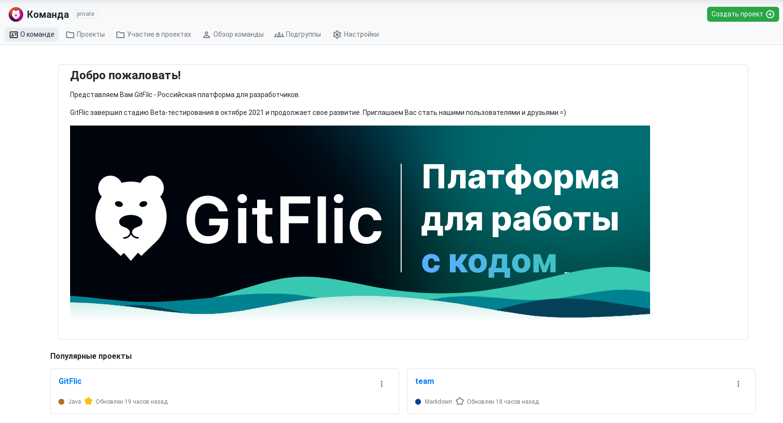The image size is (783, 423).
Task: Click the team avatar logo
Action: pyautogui.click(x=16, y=14)
